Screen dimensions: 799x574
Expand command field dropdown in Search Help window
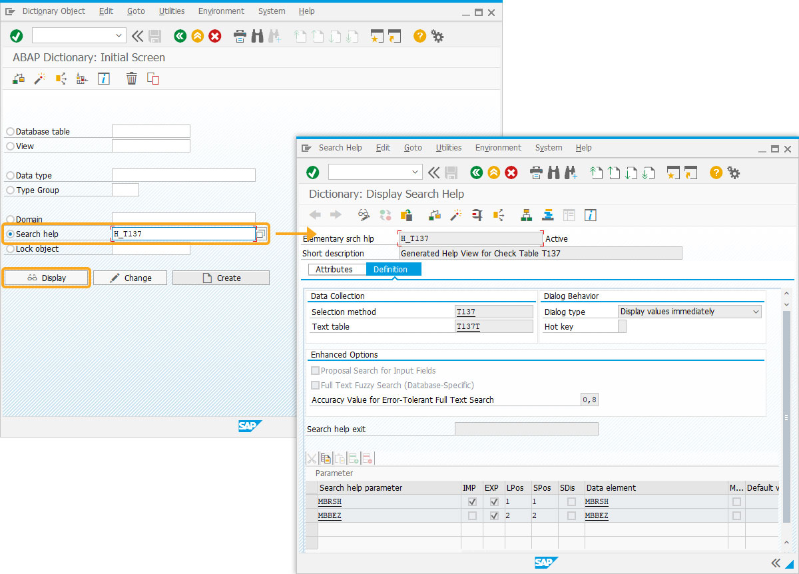pyautogui.click(x=415, y=172)
